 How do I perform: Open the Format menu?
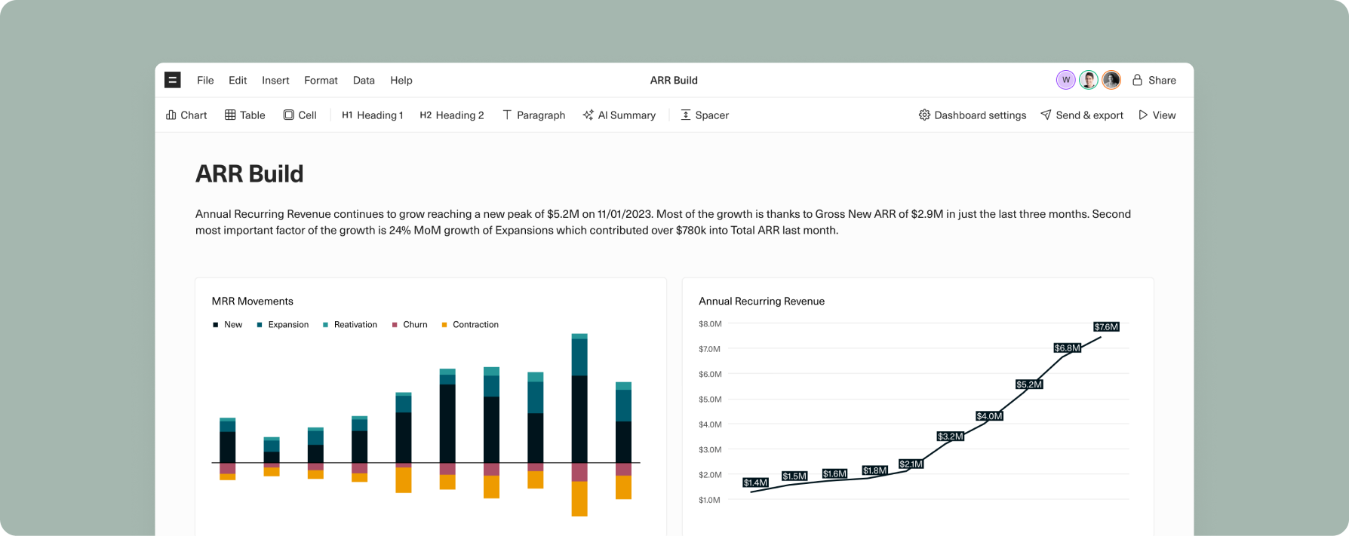pos(321,80)
